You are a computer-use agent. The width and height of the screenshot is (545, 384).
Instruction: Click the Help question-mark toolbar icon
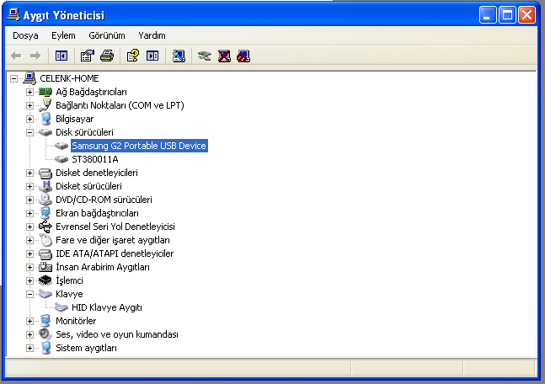pos(133,56)
